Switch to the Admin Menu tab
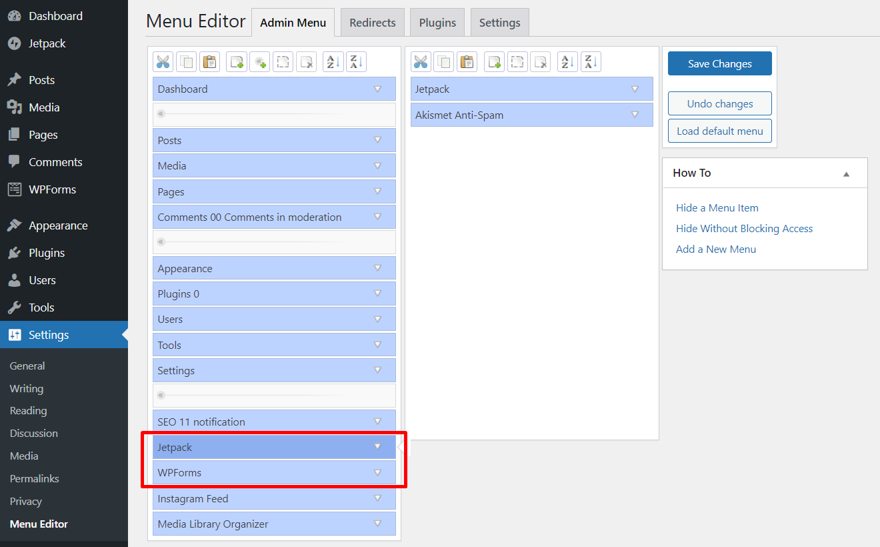 (293, 23)
